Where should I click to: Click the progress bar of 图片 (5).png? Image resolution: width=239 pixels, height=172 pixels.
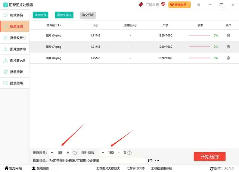(x=199, y=35)
